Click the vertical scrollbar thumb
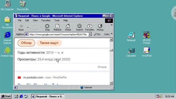The height and width of the screenshot is (99, 176). [x=111, y=50]
